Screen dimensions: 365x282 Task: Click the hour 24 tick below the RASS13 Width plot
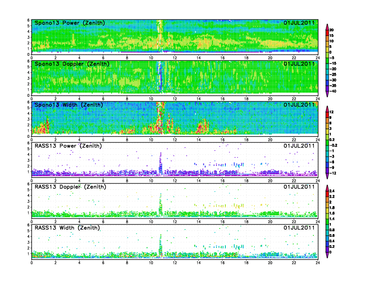pos(318,263)
